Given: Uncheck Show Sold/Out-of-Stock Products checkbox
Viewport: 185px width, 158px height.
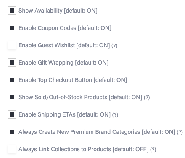Looking at the screenshot, I should [x=12, y=97].
